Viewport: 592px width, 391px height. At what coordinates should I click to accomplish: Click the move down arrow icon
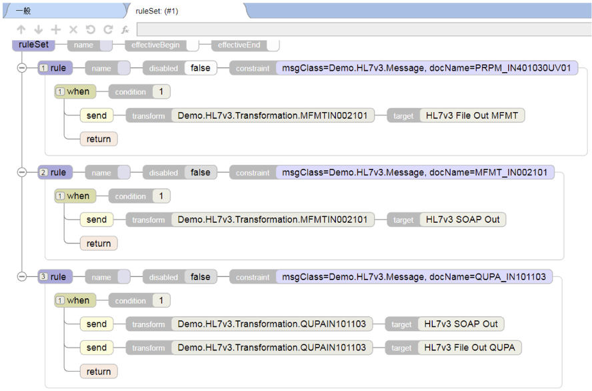tap(38, 30)
